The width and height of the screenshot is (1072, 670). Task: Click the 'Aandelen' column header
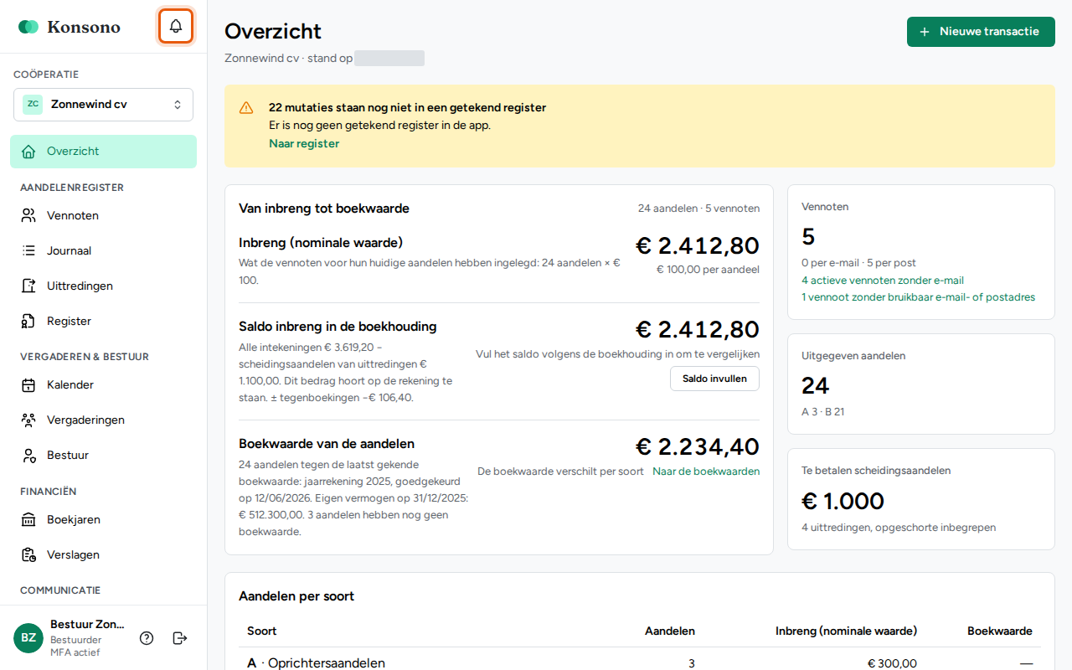tap(670, 631)
